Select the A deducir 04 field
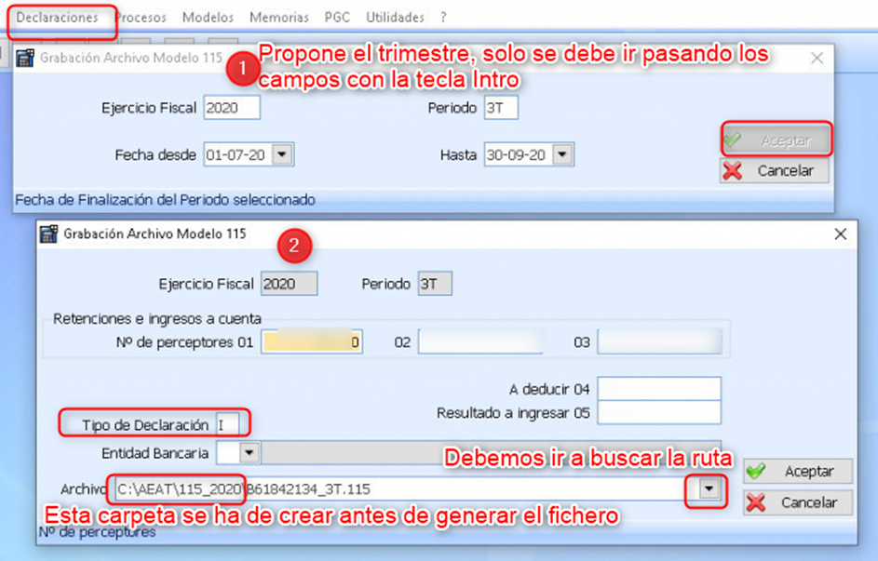Viewport: 878px width, 561px height. (659, 388)
